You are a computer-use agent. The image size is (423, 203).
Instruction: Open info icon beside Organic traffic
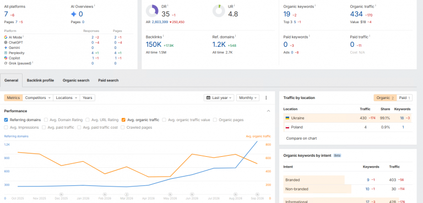coord(376,6)
